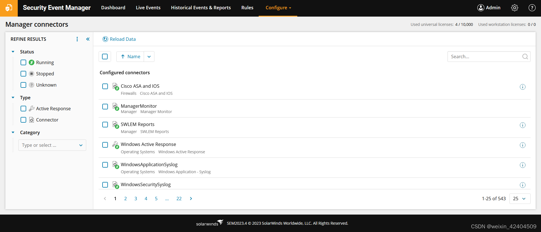This screenshot has width=541, height=232.
Task: Select the Windows Active Response row checkbox
Action: (105, 145)
